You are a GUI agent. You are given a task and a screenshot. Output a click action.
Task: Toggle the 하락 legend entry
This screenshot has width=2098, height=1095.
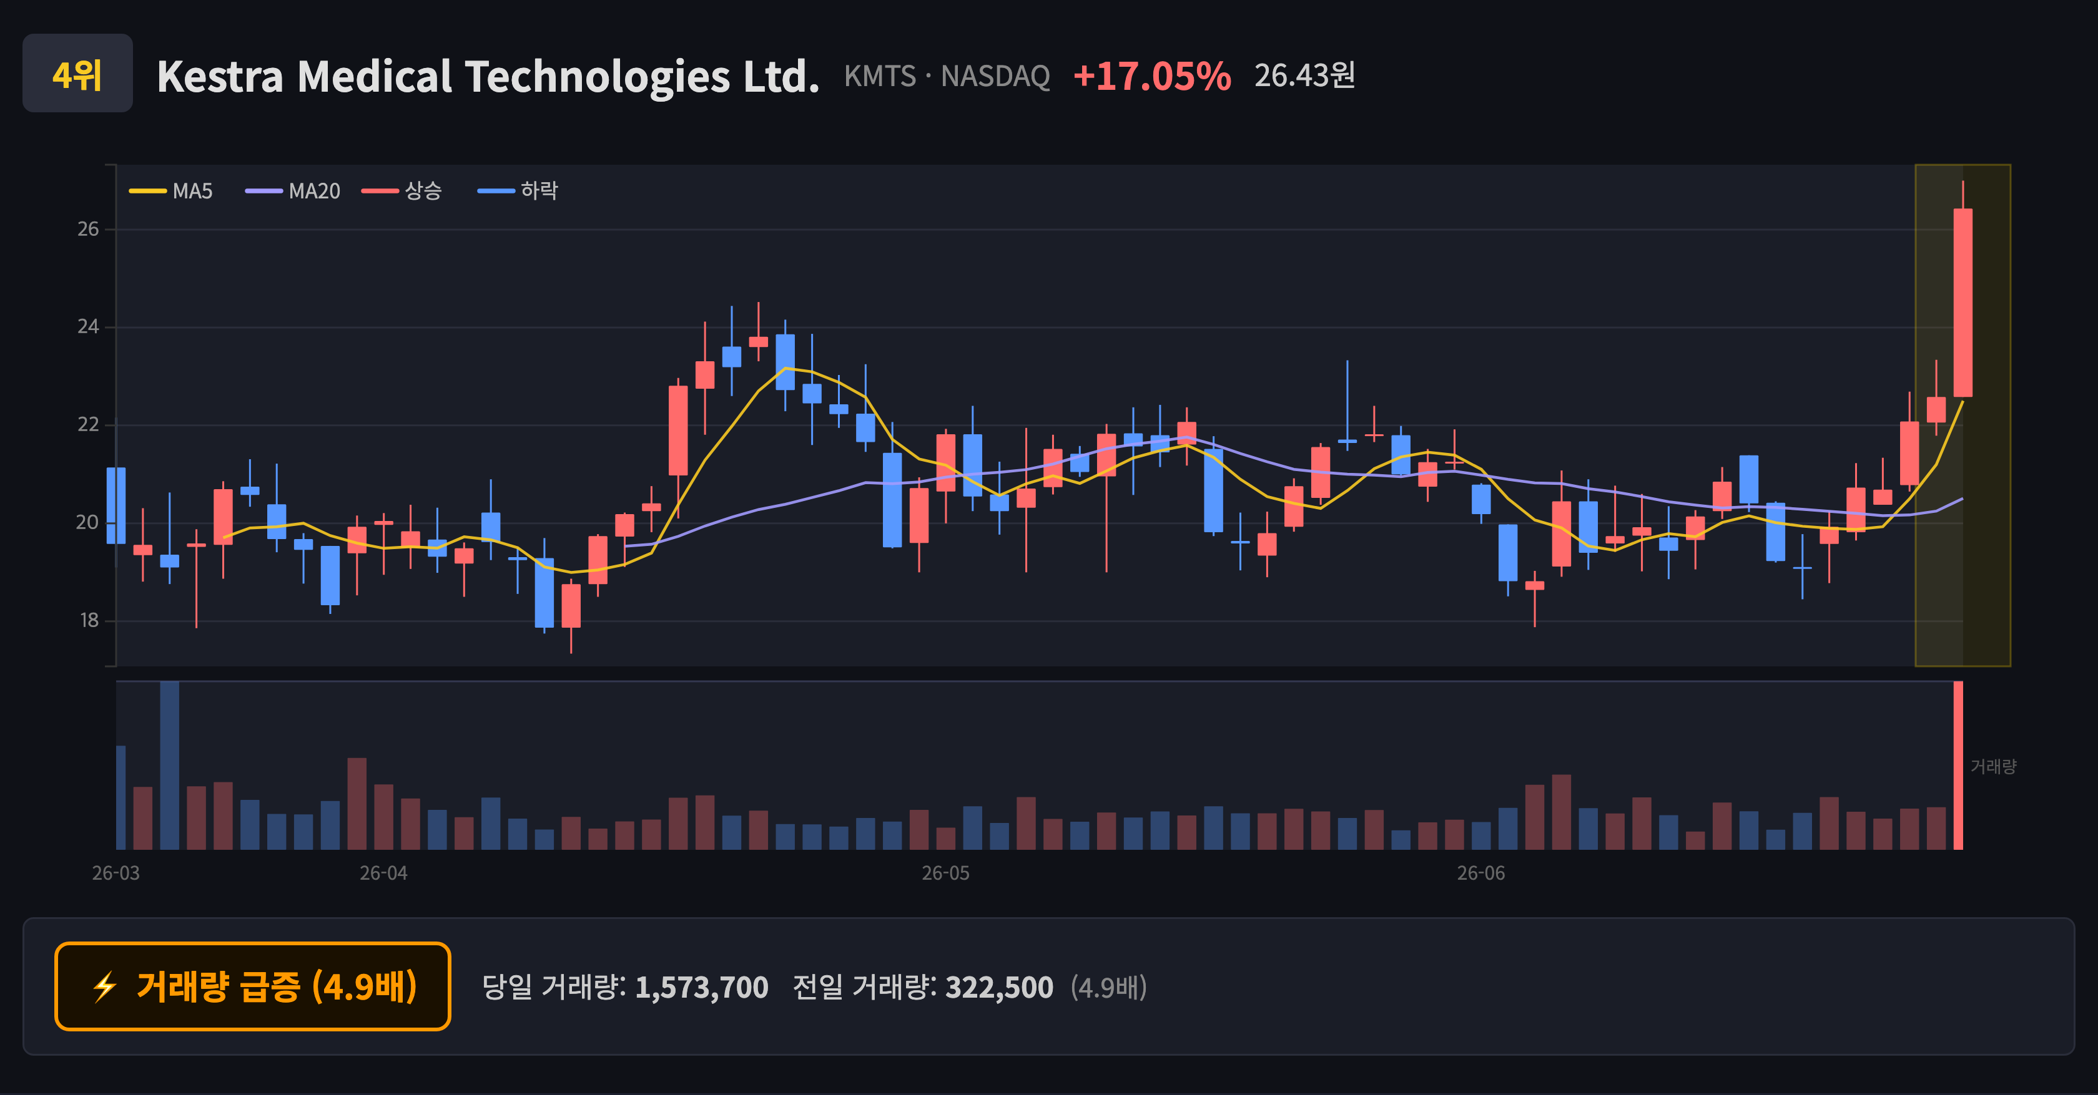click(518, 191)
